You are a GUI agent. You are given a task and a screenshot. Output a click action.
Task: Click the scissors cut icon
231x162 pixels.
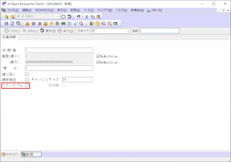click(x=87, y=17)
